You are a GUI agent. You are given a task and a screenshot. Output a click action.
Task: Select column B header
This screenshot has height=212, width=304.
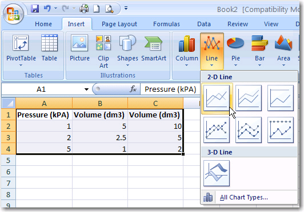click(100, 103)
